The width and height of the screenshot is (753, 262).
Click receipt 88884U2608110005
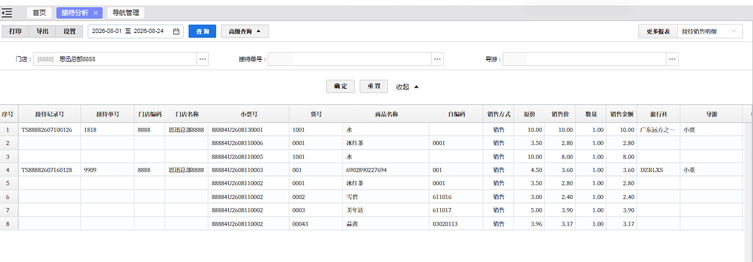[237, 156]
